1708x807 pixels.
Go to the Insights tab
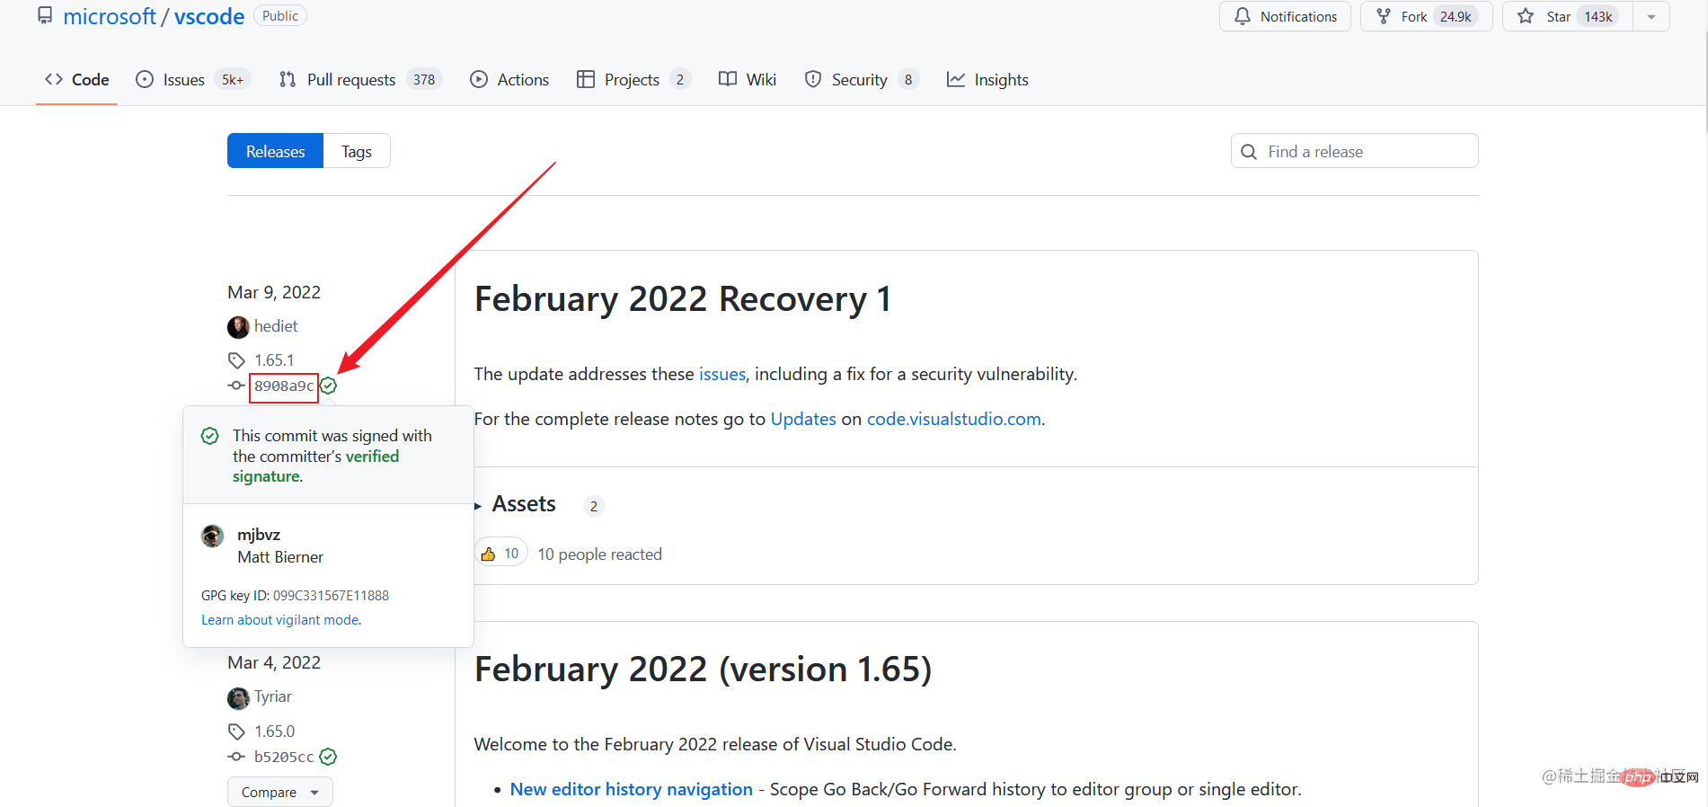point(987,80)
